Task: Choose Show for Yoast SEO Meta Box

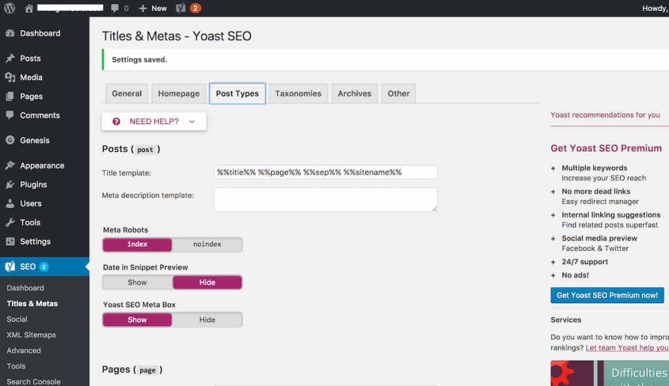Action: tap(137, 320)
